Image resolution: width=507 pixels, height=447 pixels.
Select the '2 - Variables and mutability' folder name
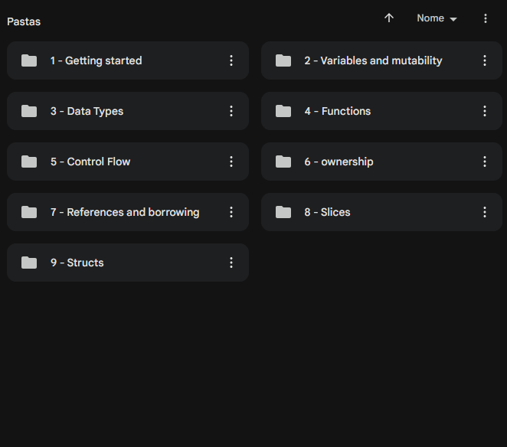pyautogui.click(x=373, y=60)
